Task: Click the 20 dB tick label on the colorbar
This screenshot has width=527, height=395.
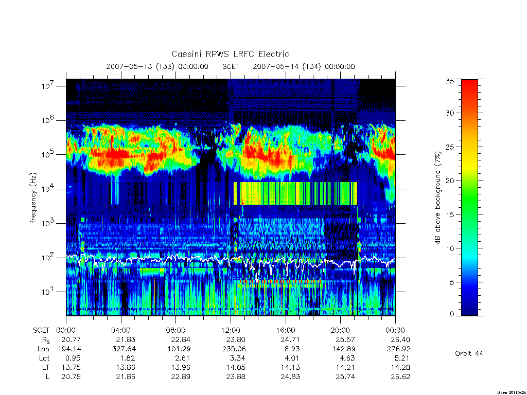Action: coord(450,181)
